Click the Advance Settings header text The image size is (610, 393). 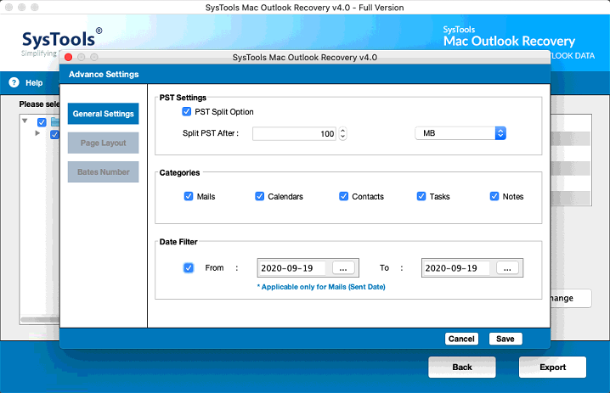104,74
